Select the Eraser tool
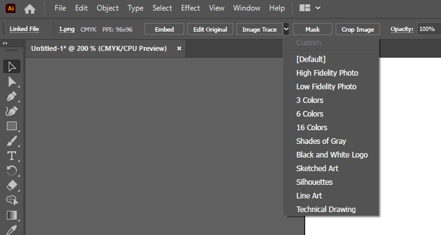 click(x=12, y=185)
